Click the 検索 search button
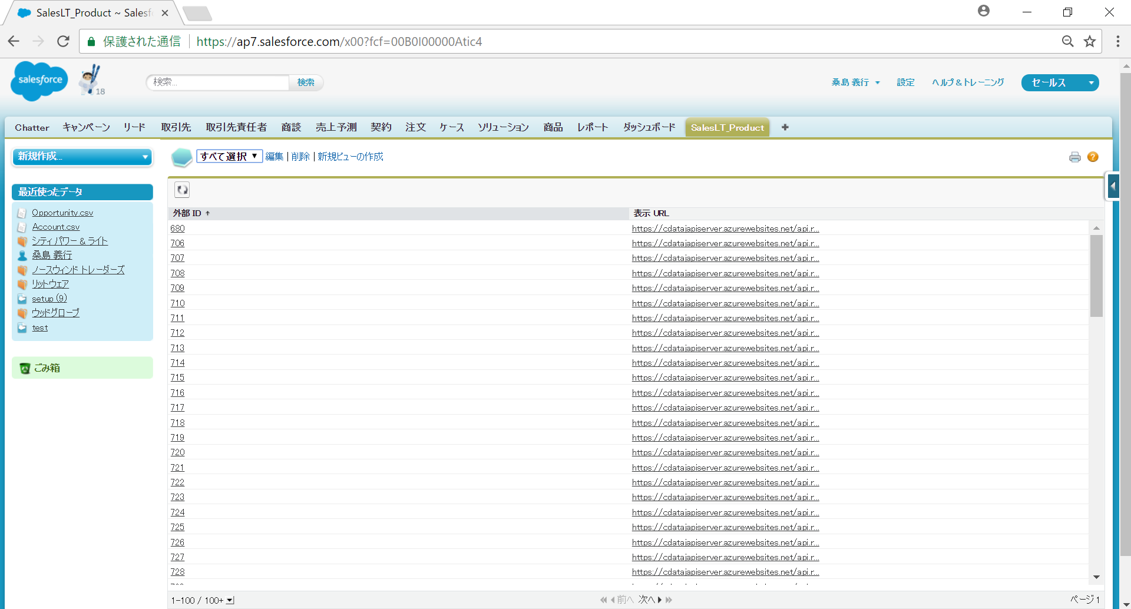 pyautogui.click(x=305, y=82)
